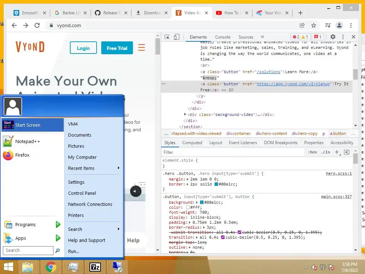Open DevTools customize three-dot menu

tap(343, 37)
